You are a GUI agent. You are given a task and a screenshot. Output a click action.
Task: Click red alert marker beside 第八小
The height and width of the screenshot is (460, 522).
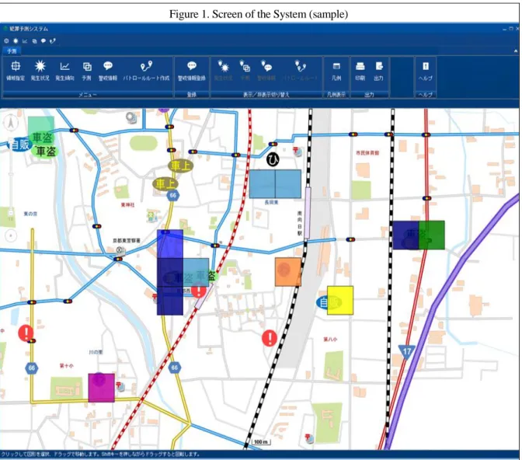click(x=270, y=338)
